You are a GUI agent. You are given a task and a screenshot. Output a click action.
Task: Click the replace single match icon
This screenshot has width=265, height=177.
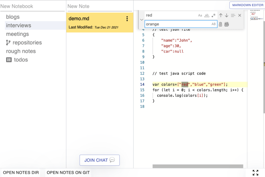coord(221,24)
